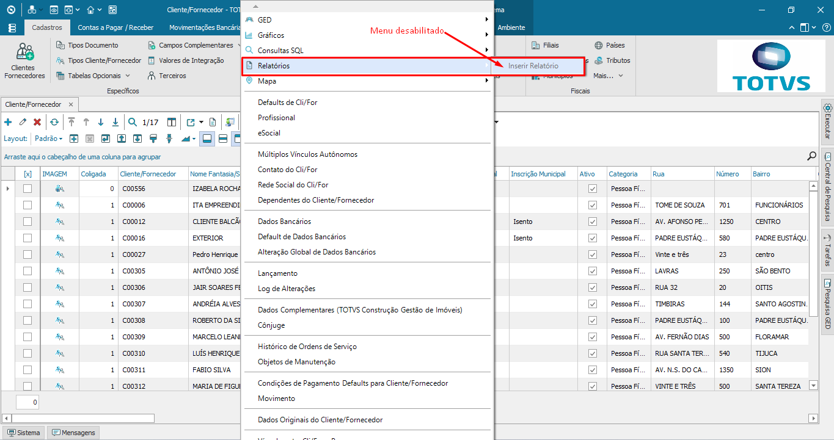Click the record number input showing 0
Screen dimensions: 834x440
point(27,402)
